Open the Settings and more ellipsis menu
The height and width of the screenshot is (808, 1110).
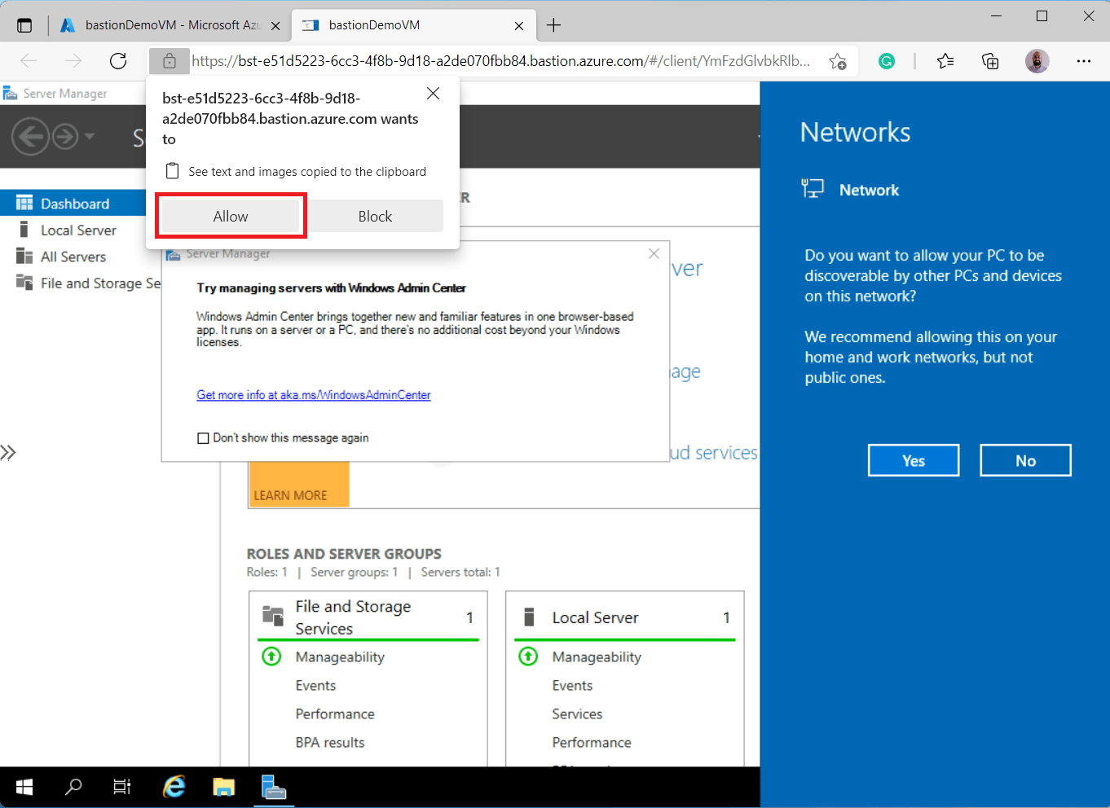tap(1085, 61)
